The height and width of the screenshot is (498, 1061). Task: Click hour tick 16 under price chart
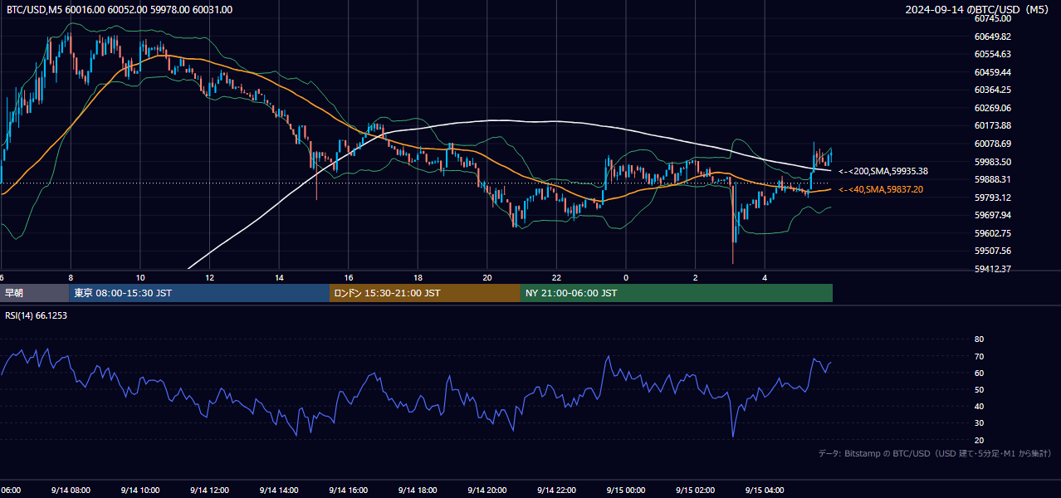(x=349, y=278)
